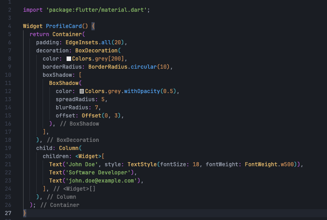Click the white color swatch before Colors.grey[200]
The image size is (327, 220).
pyautogui.click(x=69, y=59)
